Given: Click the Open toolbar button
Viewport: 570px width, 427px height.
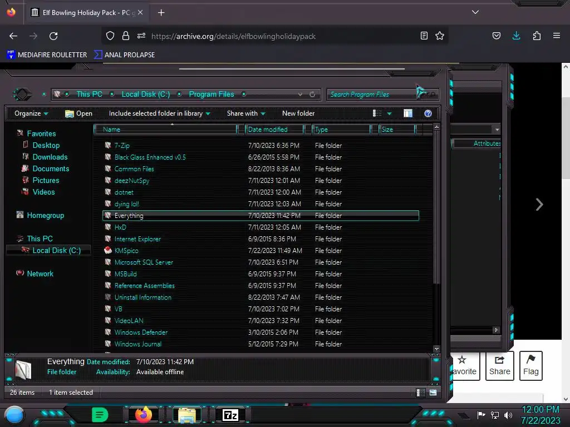Looking at the screenshot, I should pos(78,113).
